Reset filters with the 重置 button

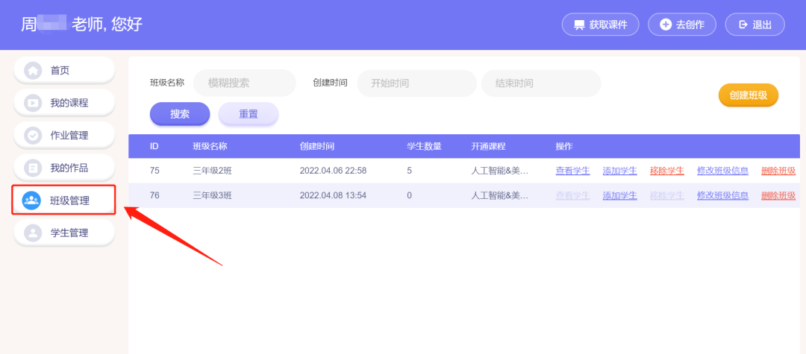click(x=248, y=114)
